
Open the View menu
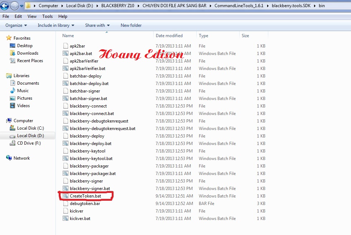[32, 16]
